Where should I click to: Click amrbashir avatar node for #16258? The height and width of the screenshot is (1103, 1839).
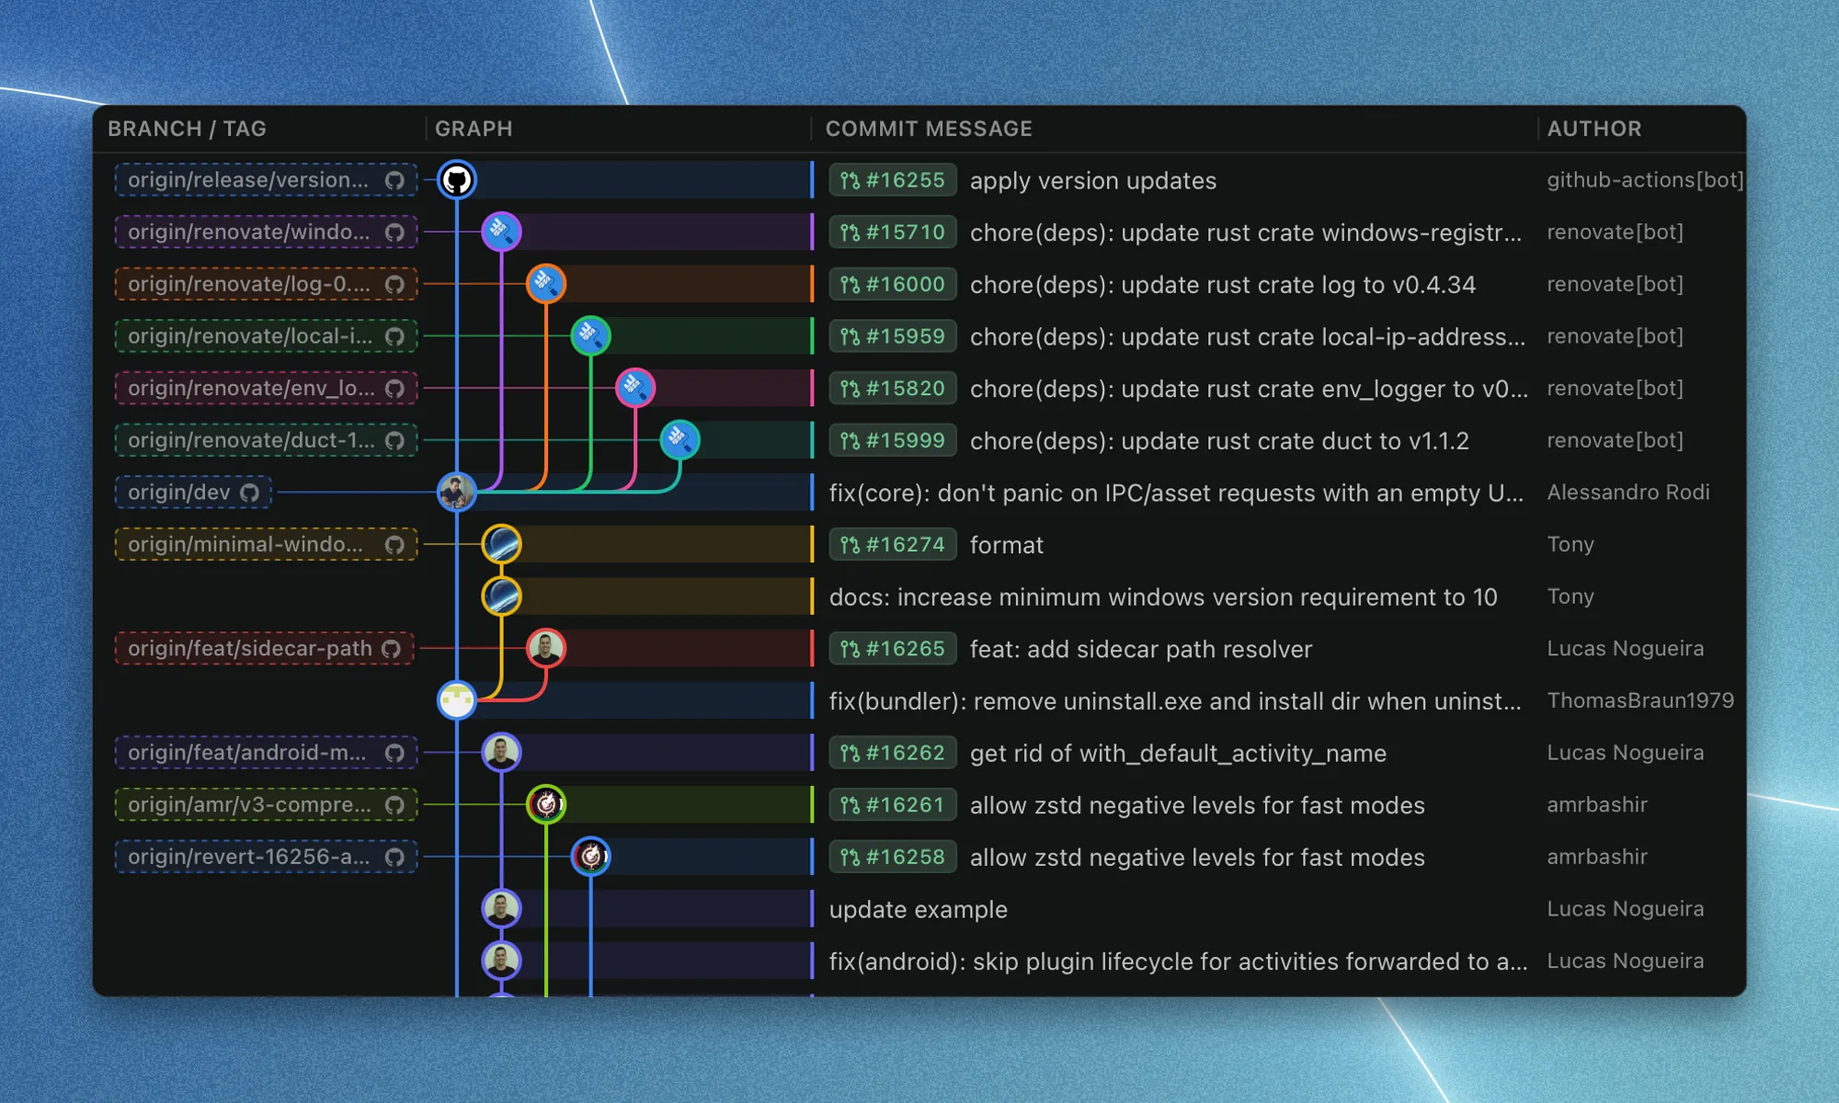pyautogui.click(x=590, y=857)
